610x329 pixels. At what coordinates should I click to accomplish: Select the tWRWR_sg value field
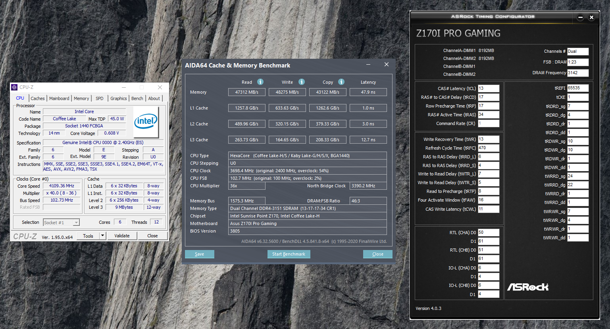click(x=578, y=212)
